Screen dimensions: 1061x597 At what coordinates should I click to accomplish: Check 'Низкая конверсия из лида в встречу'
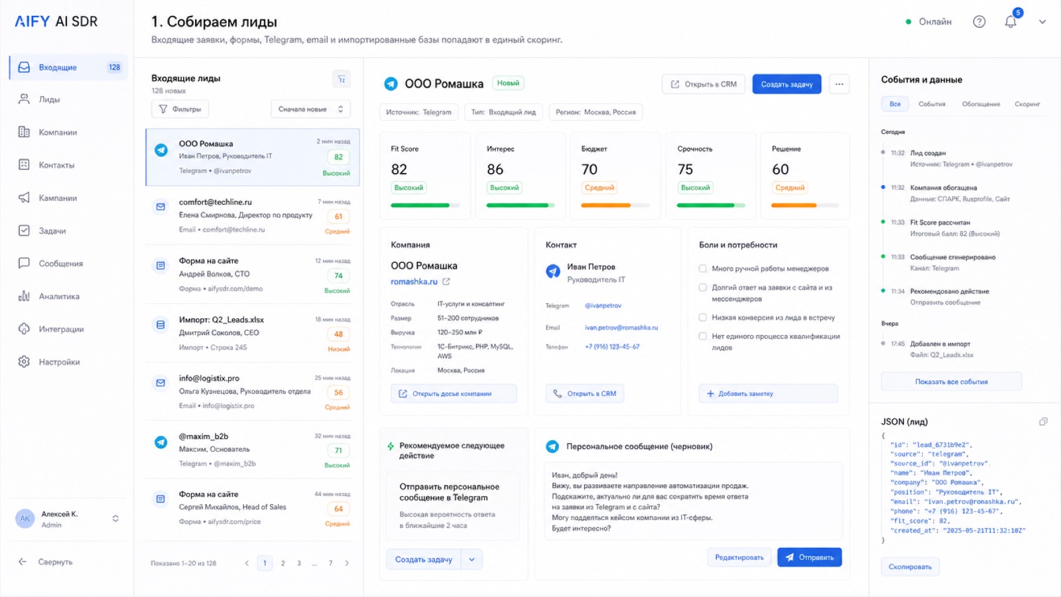coord(703,318)
